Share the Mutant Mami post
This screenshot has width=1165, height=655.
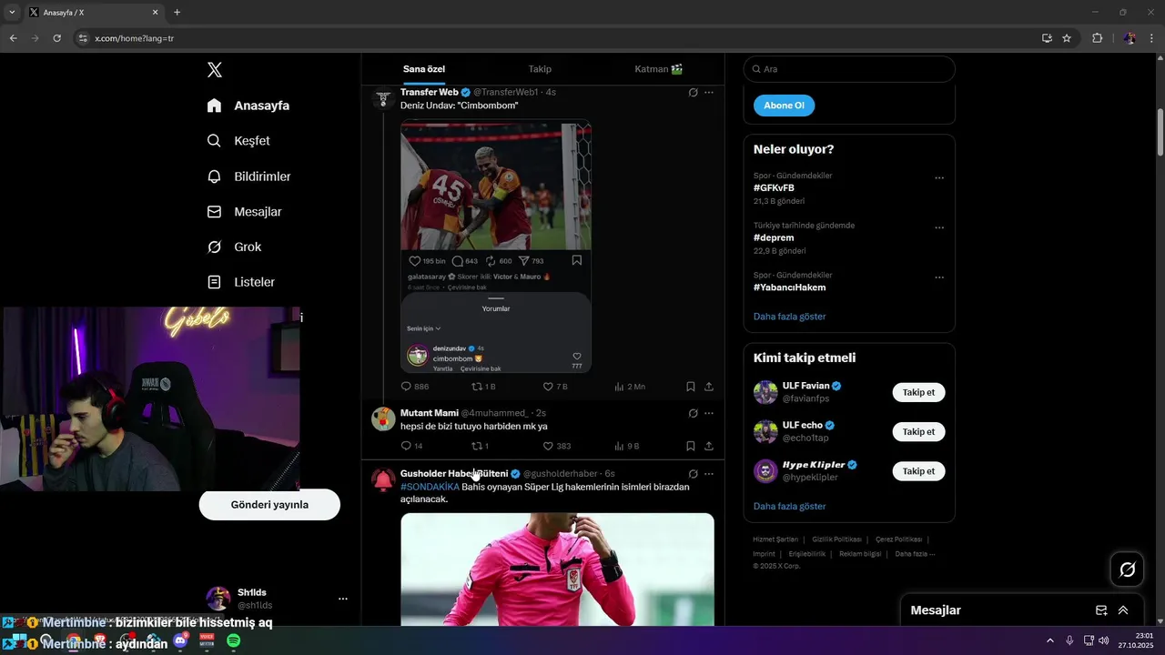[x=709, y=446]
